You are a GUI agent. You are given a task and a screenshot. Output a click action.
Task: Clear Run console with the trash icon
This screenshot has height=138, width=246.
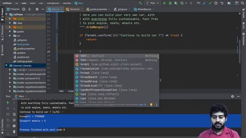pos(14,131)
